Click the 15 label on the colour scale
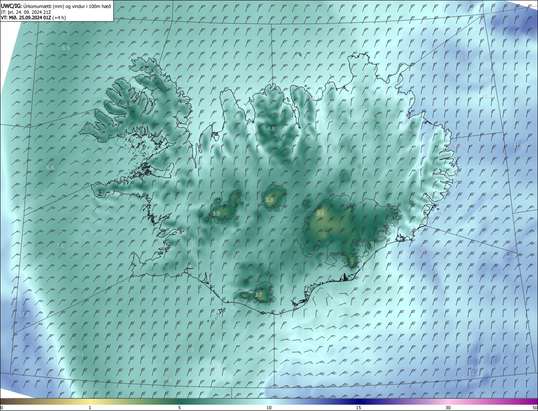 point(359,408)
